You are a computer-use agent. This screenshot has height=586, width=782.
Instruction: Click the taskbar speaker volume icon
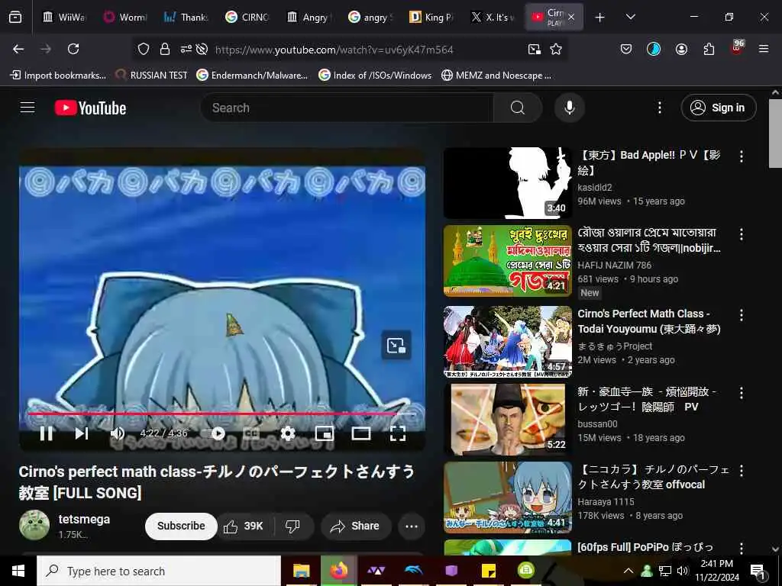click(x=682, y=571)
